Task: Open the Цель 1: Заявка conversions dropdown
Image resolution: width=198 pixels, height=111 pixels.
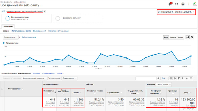Action: (x=163, y=85)
